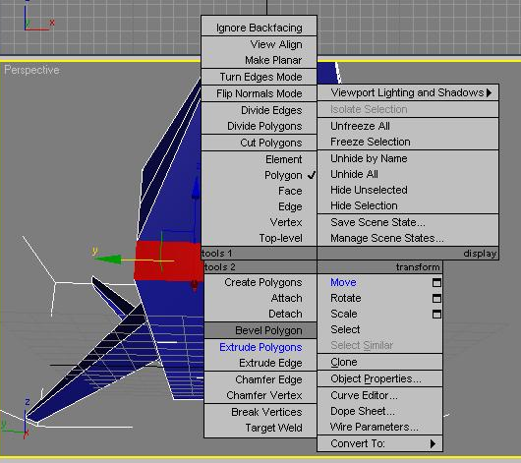Select Divide Edges command
The width and height of the screenshot is (521, 463).
[260, 110]
